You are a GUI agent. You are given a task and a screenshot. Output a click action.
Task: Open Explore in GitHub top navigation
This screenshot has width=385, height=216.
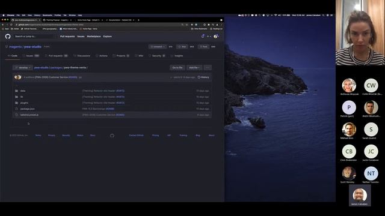tap(107, 37)
